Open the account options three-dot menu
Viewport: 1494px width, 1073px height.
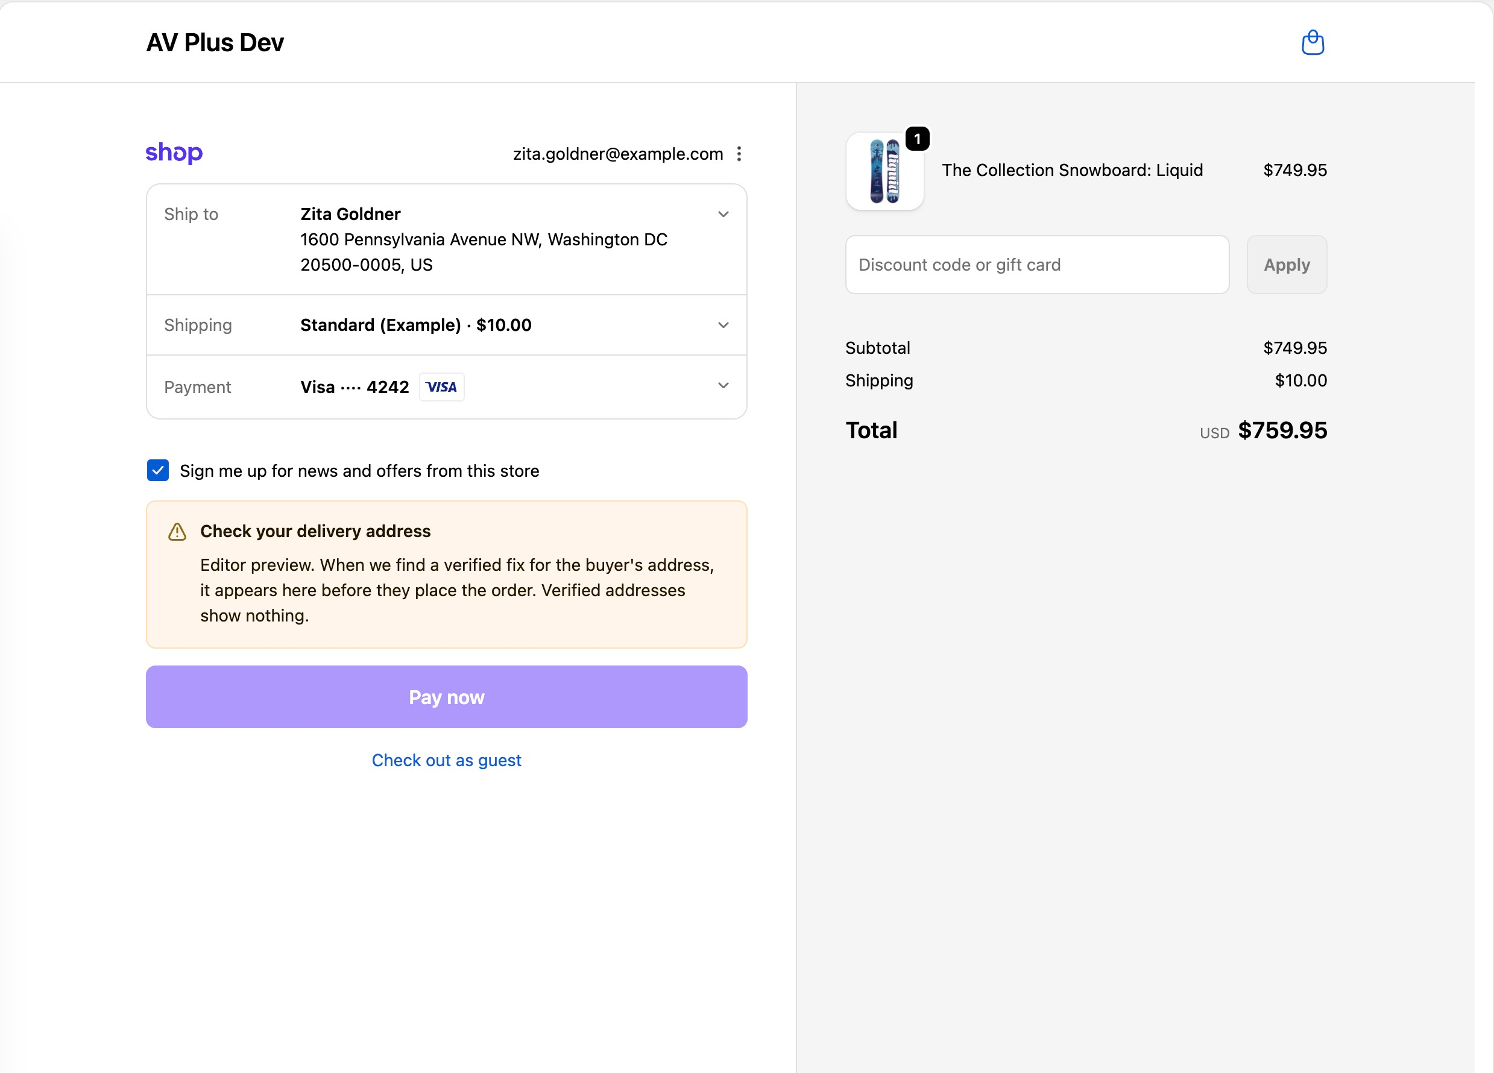pos(739,154)
